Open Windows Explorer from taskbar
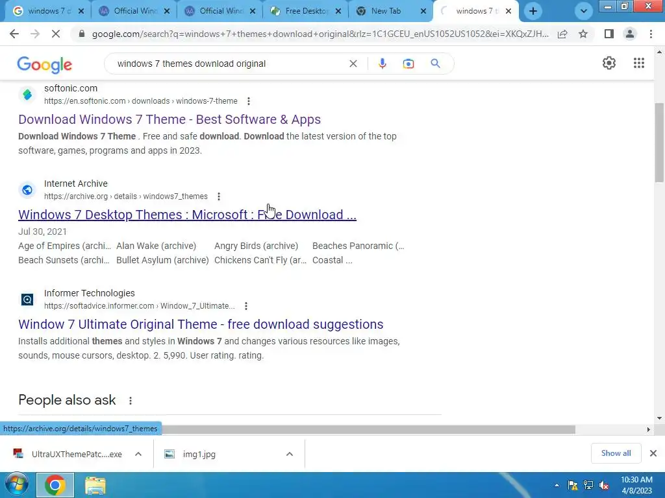665x498 pixels. coord(95,485)
